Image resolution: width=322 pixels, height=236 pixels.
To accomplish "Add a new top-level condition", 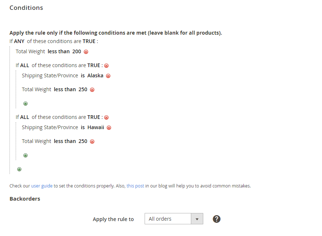I will [19, 169].
